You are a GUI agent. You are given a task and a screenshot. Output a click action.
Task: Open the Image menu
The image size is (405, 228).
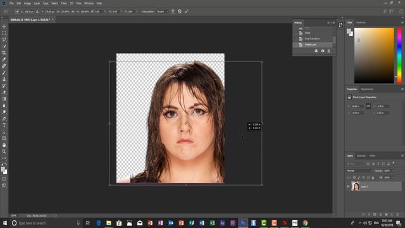click(x=27, y=3)
